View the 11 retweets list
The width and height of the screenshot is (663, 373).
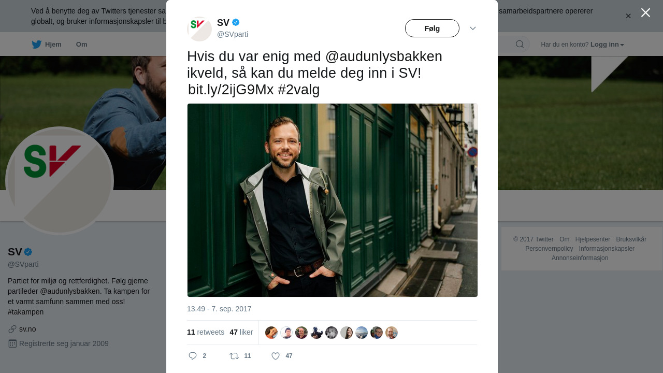click(x=206, y=332)
